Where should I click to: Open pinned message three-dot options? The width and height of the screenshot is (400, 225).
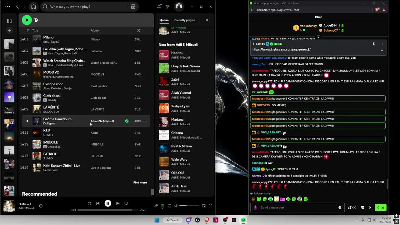[382, 44]
